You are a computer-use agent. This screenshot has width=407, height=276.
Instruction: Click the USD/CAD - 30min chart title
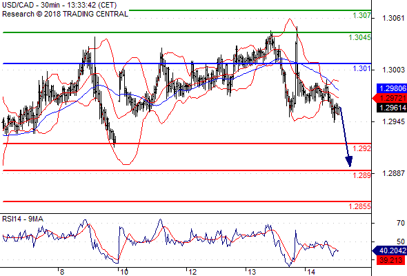pos(59,5)
